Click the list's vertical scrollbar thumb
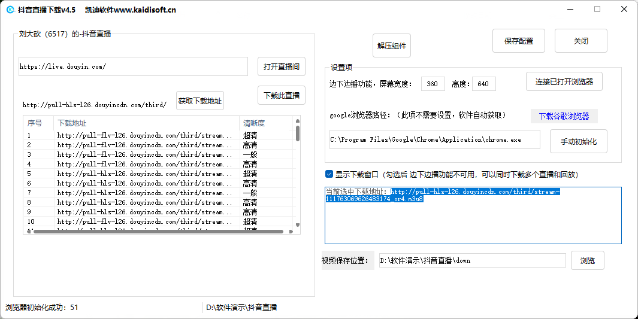Viewport: 638px width, 319px height. click(x=298, y=133)
